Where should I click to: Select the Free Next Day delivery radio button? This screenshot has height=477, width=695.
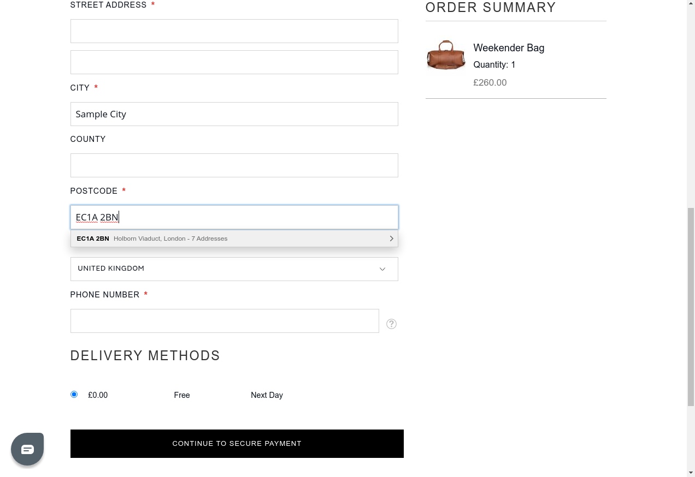point(74,395)
